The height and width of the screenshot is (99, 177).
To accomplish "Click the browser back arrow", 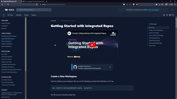I will (2, 4).
